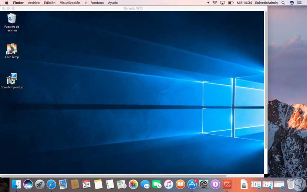This screenshot has width=307, height=192.
Task: Open the Finder menu
Action: [x=18, y=3]
